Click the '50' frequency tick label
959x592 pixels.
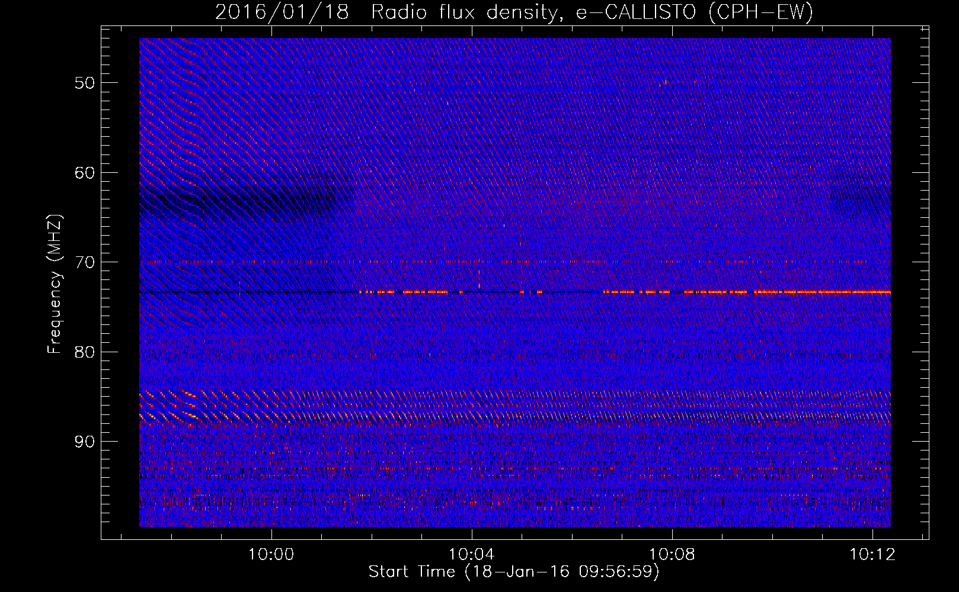(x=84, y=83)
